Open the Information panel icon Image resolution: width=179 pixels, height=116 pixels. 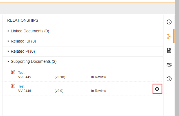(169, 22)
